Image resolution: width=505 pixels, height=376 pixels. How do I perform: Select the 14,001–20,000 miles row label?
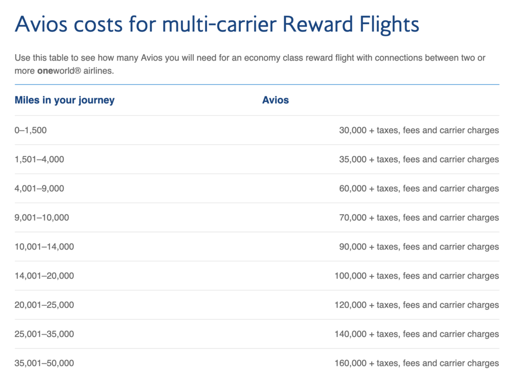pyautogui.click(x=44, y=276)
